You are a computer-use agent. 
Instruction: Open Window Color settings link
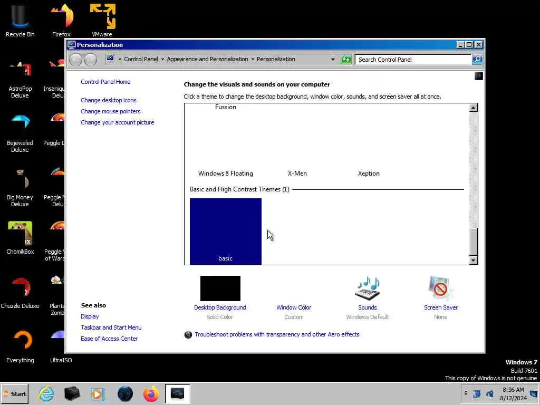coord(294,307)
